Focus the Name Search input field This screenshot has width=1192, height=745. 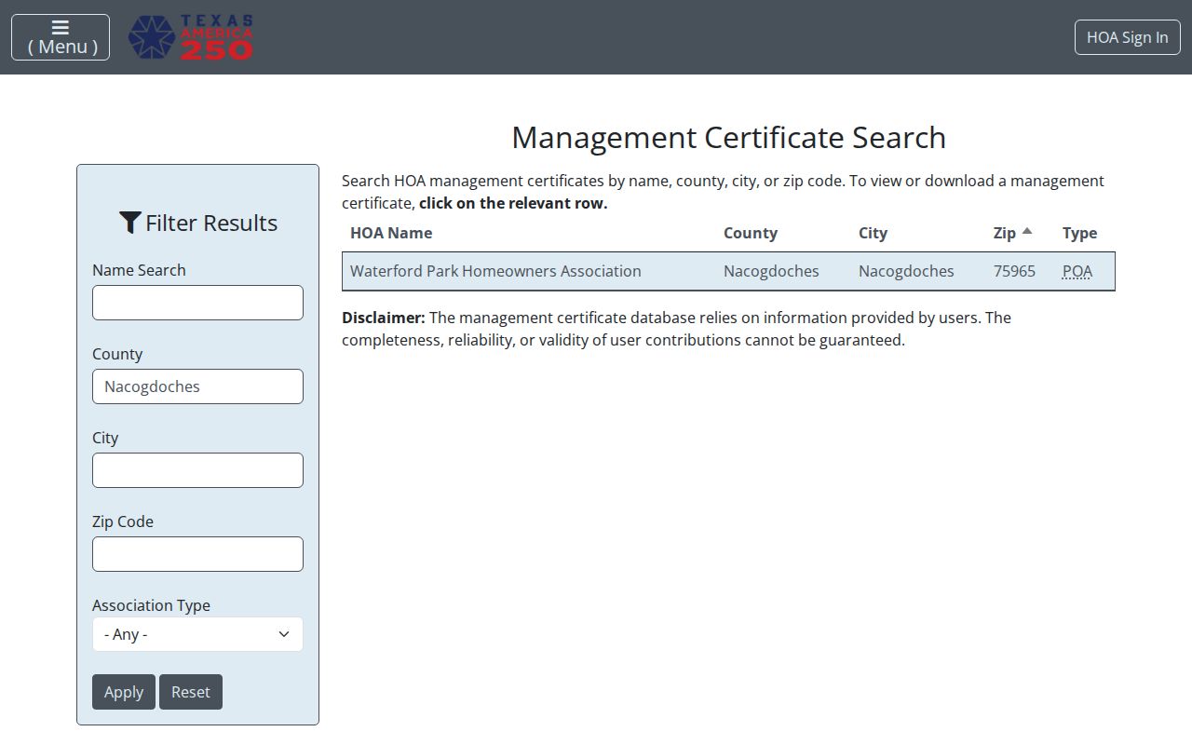pos(197,303)
